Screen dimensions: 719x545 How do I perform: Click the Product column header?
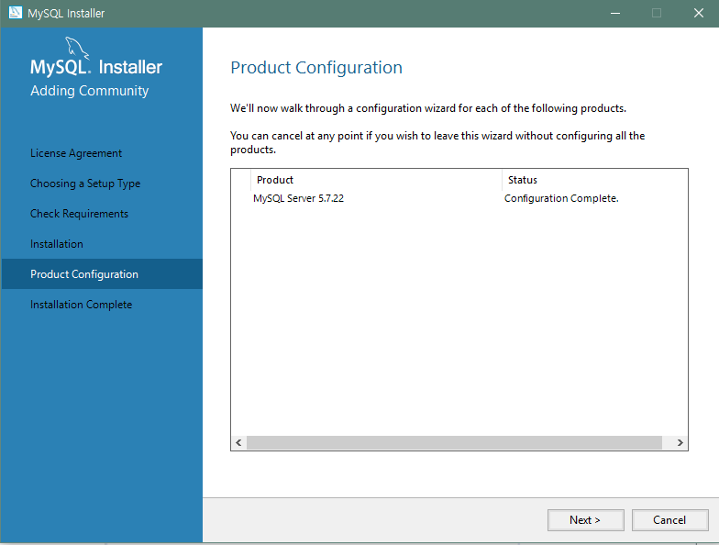click(376, 180)
